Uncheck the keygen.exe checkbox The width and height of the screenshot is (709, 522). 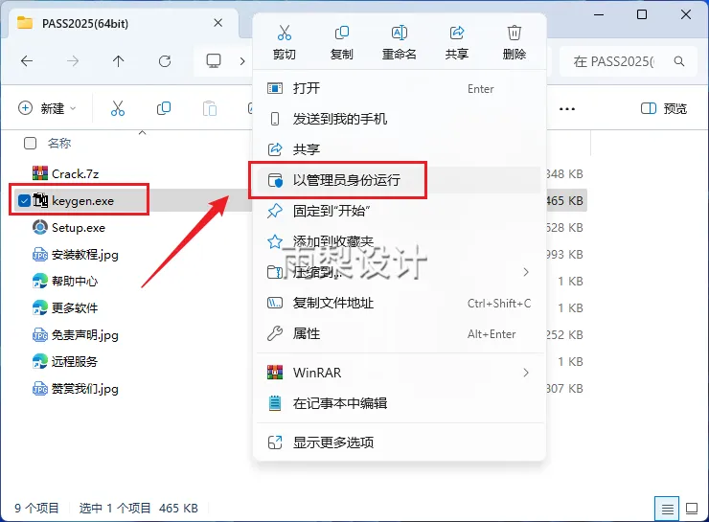(24, 201)
